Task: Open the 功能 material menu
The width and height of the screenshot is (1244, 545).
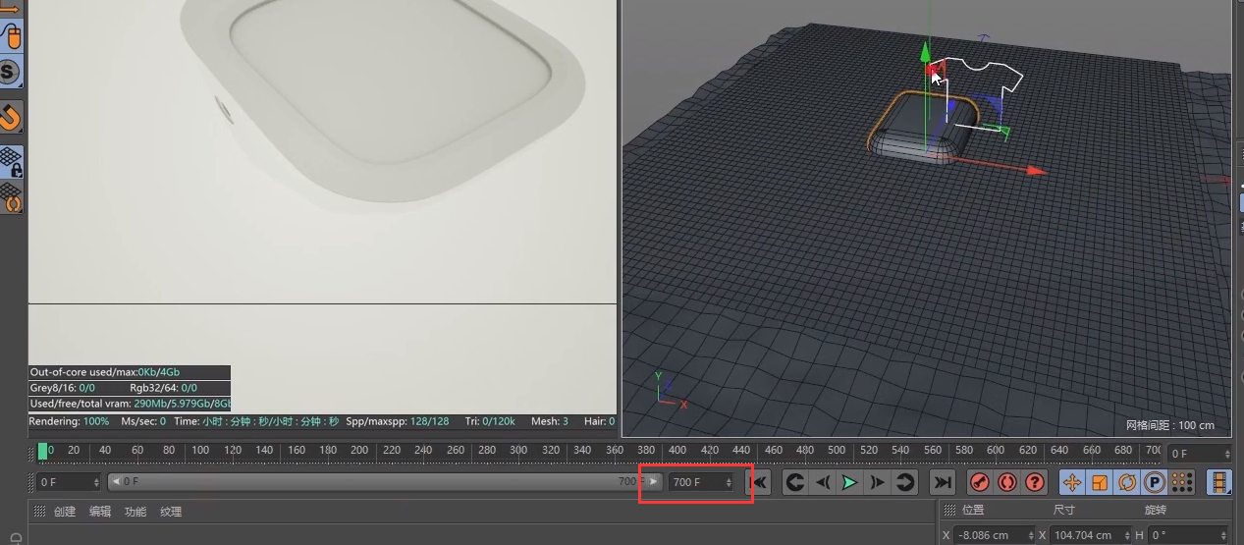Action: tap(135, 512)
